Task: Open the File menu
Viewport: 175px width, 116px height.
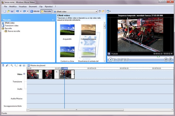Action: coord(6,6)
